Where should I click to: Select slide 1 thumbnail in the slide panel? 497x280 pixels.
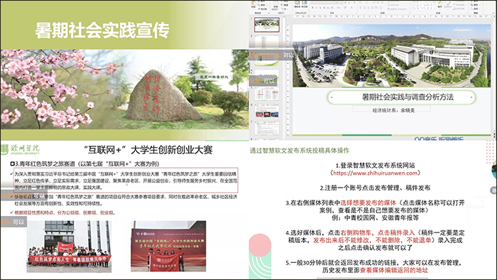click(267, 24)
